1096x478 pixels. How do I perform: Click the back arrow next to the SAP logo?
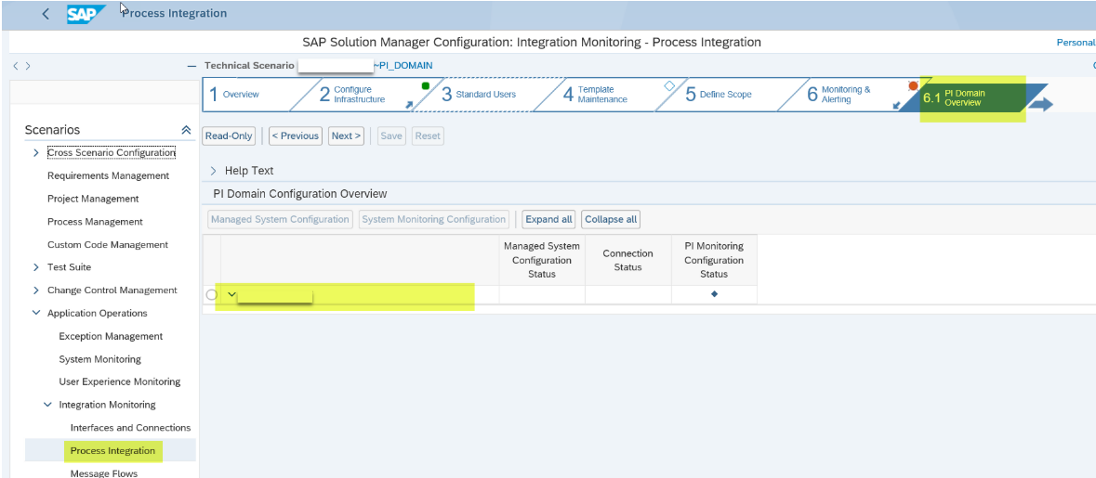[x=46, y=13]
